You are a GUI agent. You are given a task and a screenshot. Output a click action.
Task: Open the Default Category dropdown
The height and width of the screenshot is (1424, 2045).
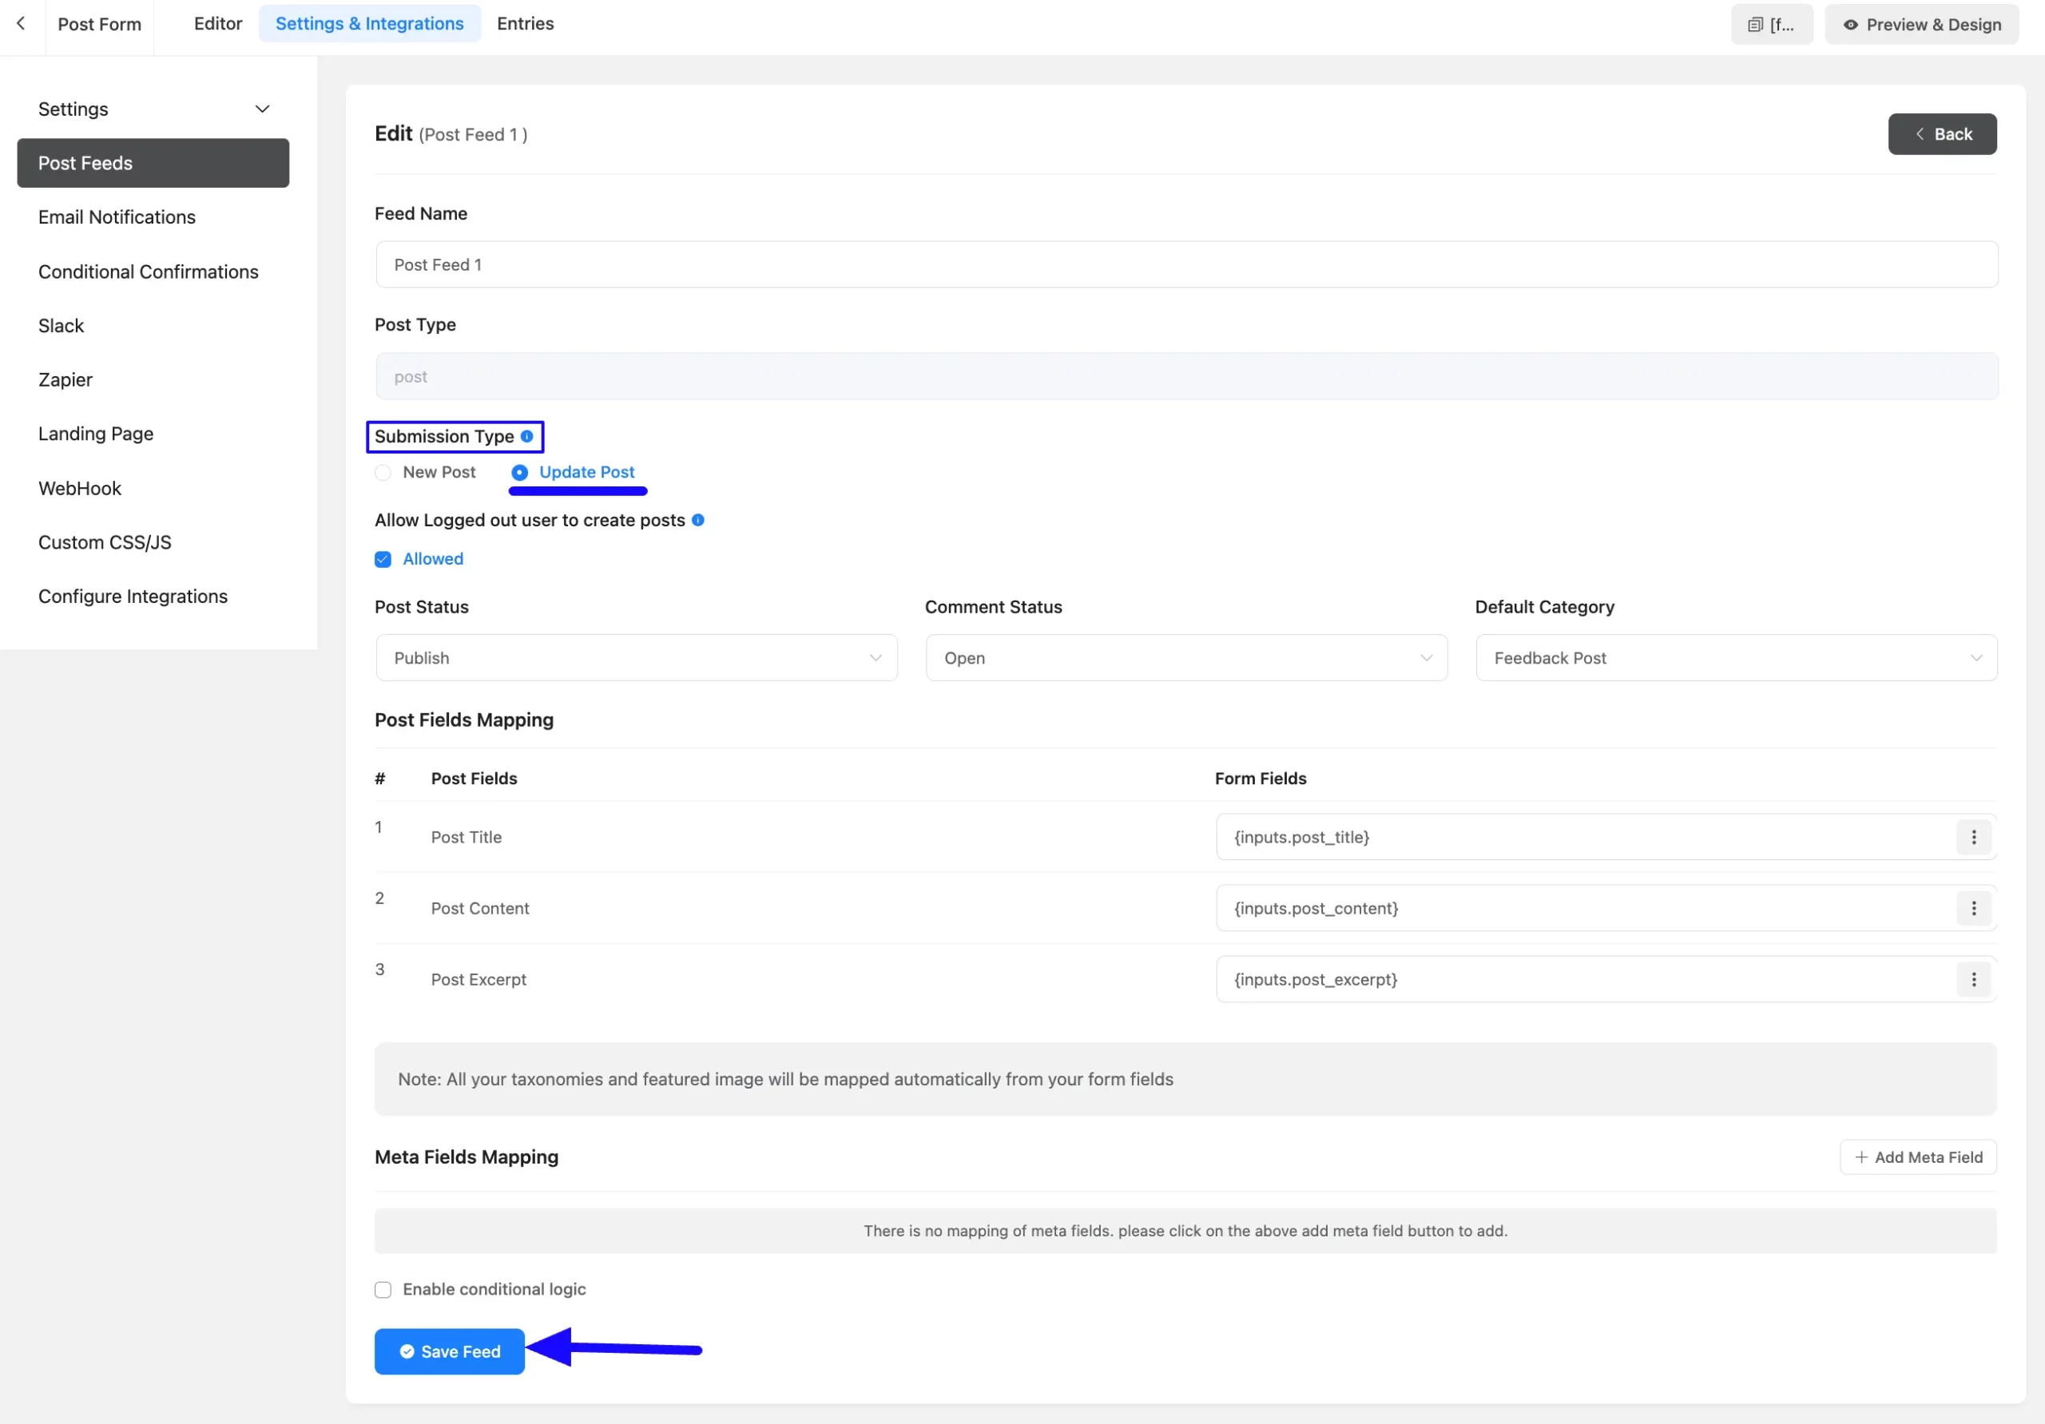(x=1735, y=658)
